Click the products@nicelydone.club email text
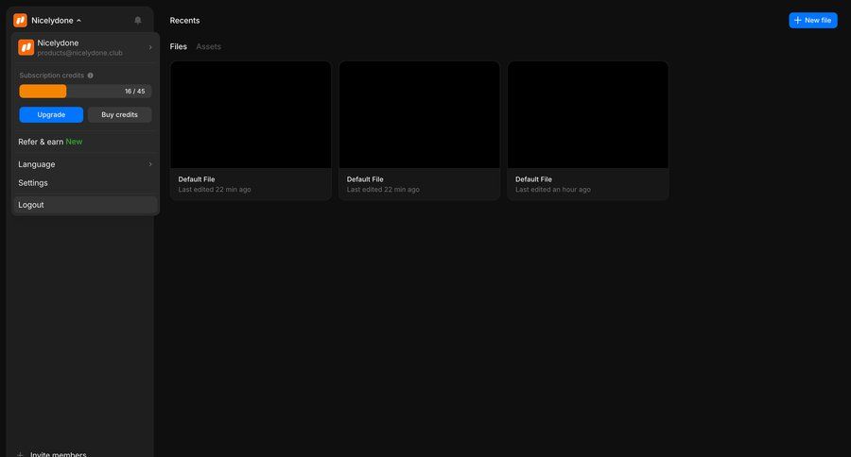Viewport: 851px width, 457px height. coord(79,53)
